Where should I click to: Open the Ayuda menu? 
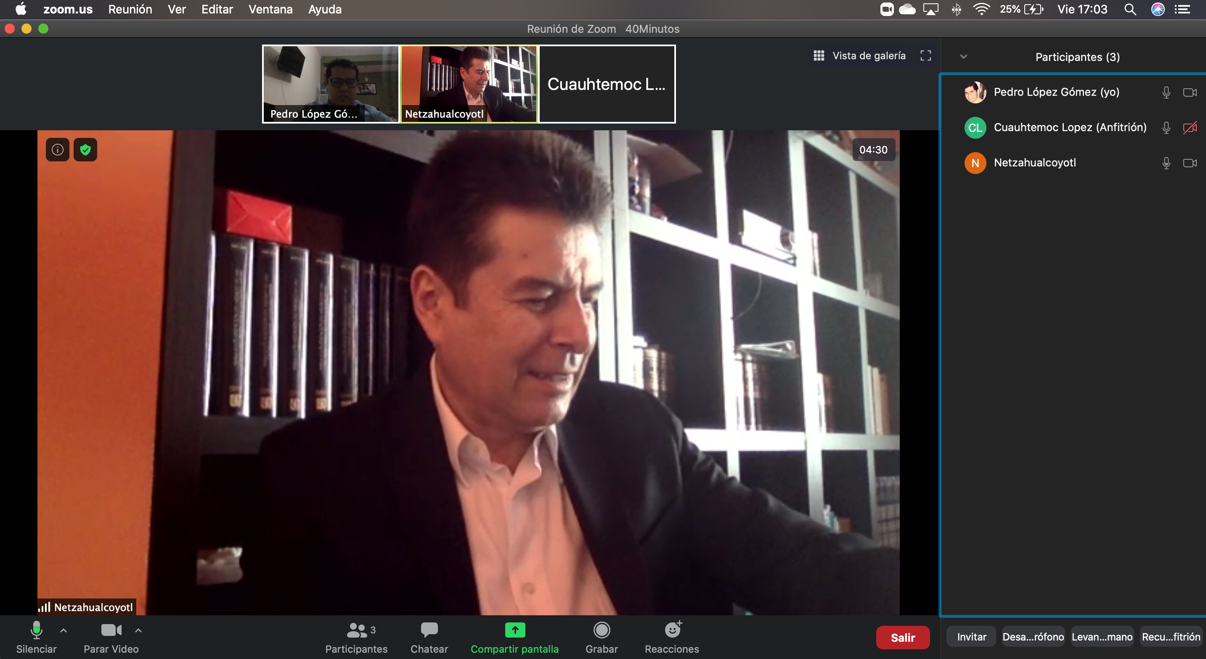[x=325, y=9]
